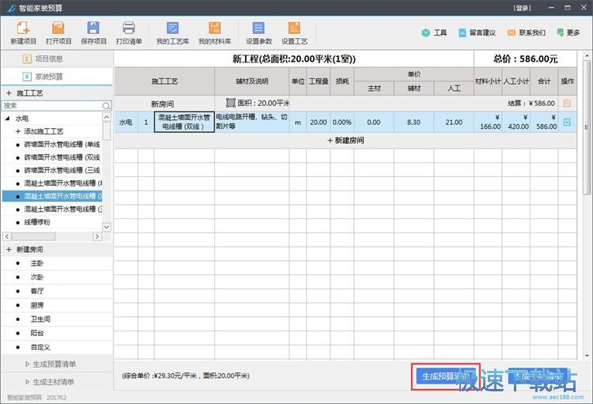This screenshot has width=593, height=404.
Task: Click edit icon in 水电 row
Action: pyautogui.click(x=567, y=122)
